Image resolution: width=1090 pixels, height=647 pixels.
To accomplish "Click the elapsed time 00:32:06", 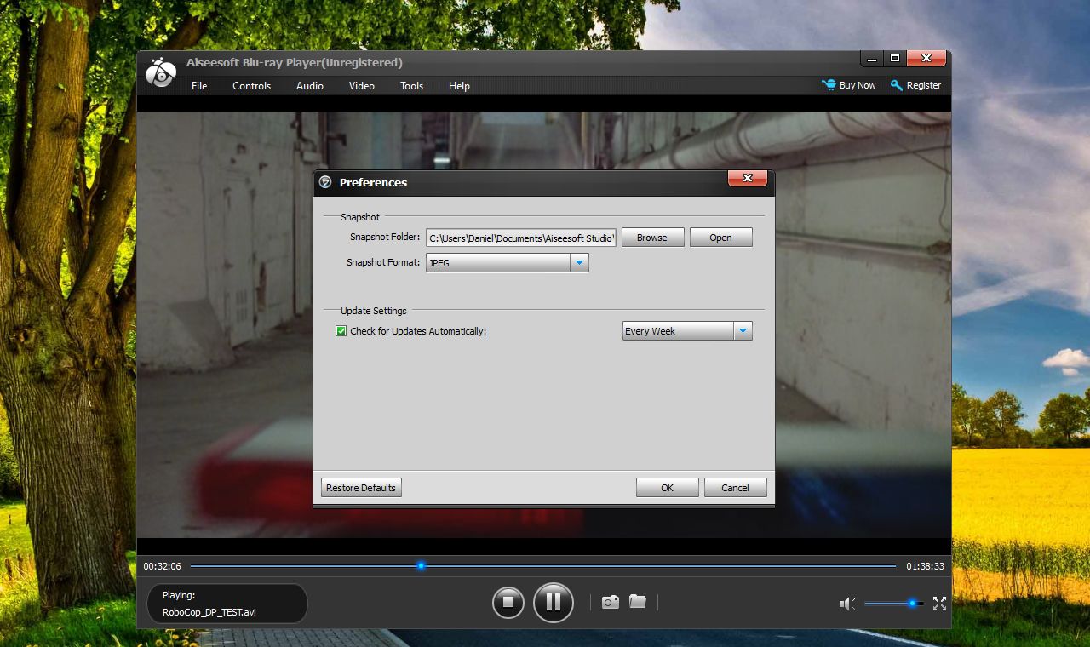I will pyautogui.click(x=163, y=566).
